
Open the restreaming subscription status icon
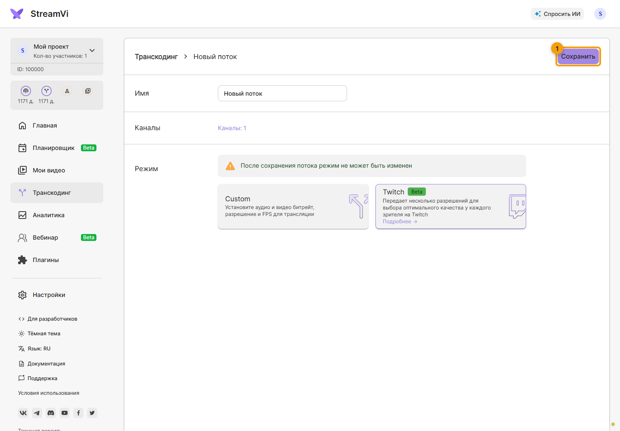pos(26,91)
